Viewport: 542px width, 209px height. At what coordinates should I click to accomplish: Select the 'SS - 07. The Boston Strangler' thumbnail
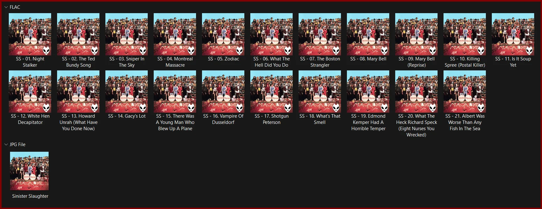320,34
